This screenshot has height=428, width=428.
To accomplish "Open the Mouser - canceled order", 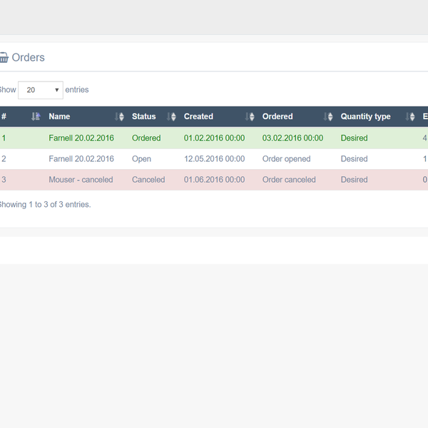I will 81,180.
